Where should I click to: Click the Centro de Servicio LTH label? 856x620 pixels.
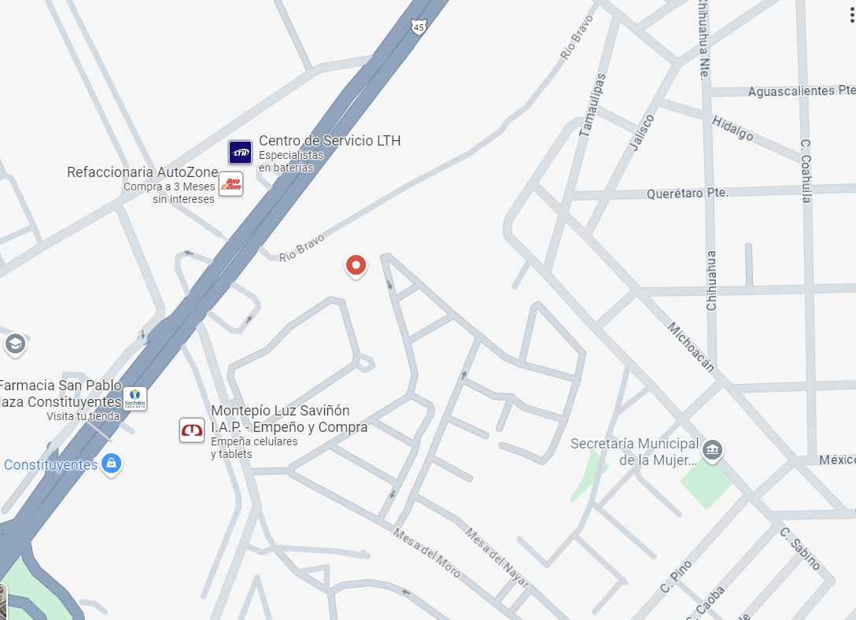click(330, 141)
